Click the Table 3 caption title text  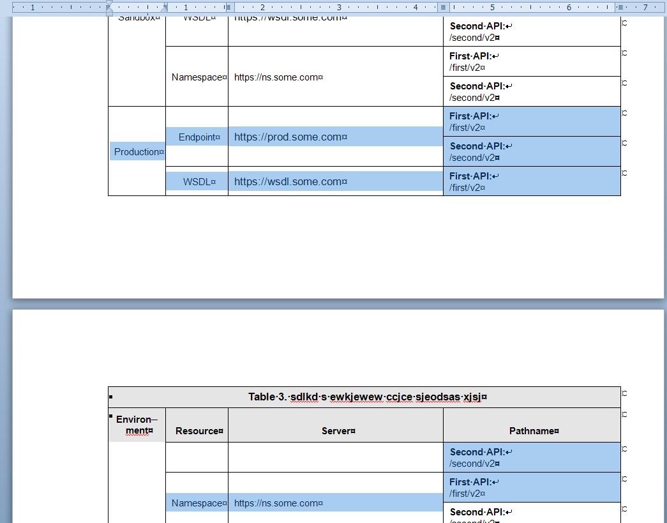368,397
